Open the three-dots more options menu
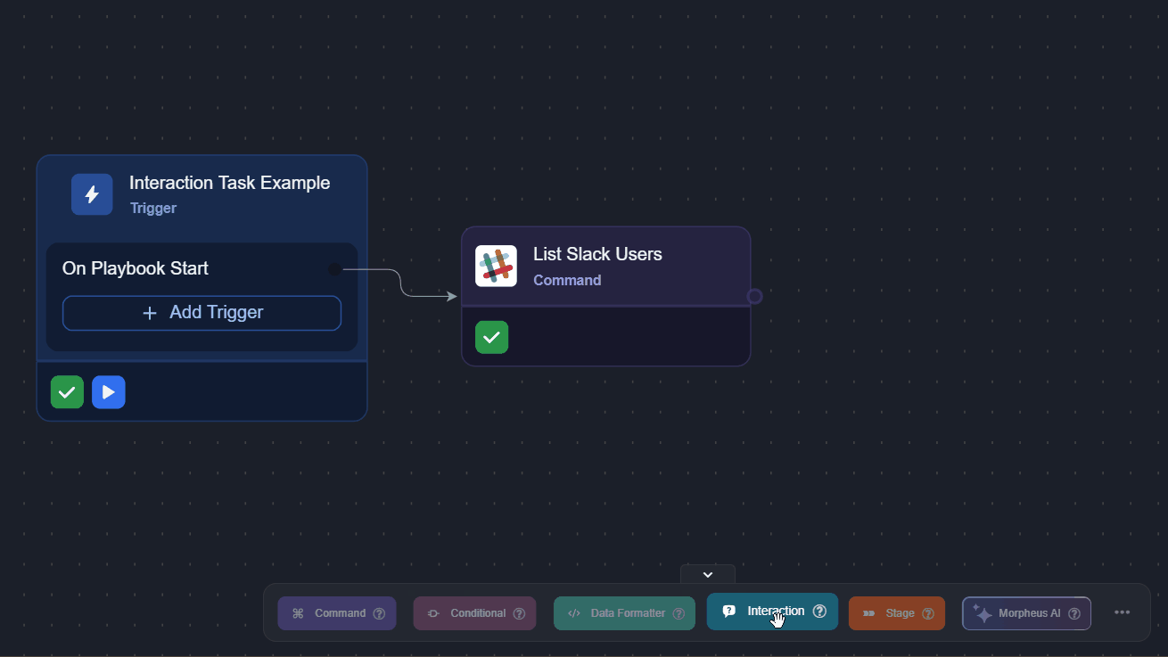This screenshot has width=1168, height=657. (x=1122, y=612)
